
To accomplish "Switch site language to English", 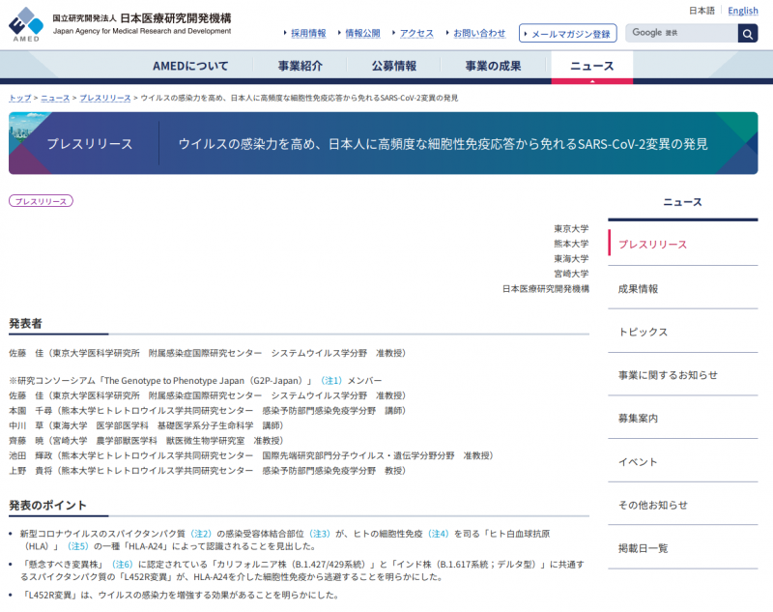I will 742,11.
